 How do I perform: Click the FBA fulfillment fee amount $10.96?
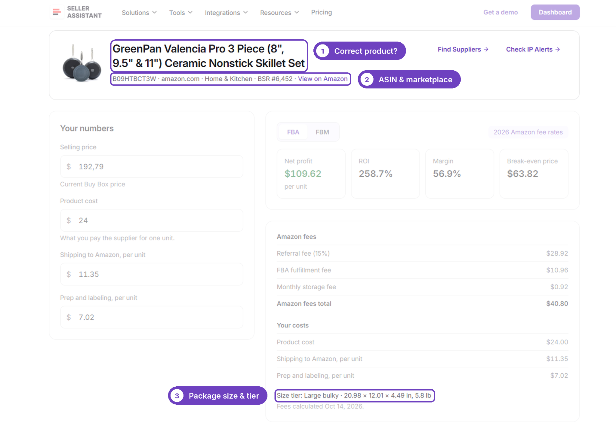(x=557, y=270)
